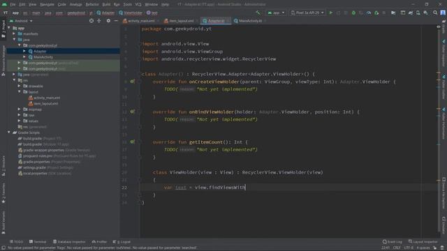447x251 pixels.
Task: Toggle the Device File Explorer panel
Action: click(x=444, y=194)
